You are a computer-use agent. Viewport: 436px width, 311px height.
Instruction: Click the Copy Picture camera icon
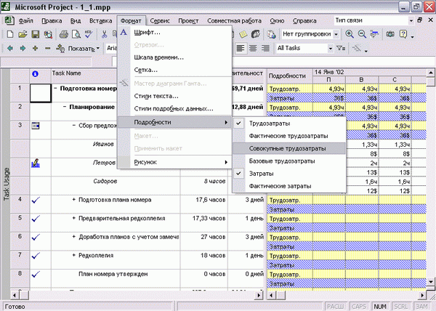390,34
